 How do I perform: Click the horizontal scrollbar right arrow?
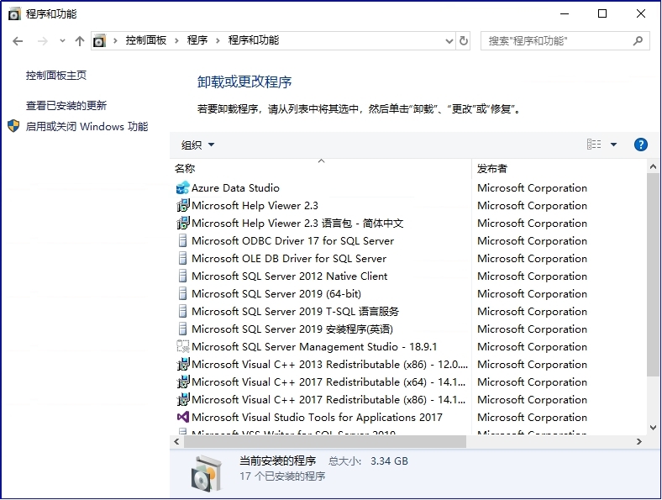click(x=639, y=442)
